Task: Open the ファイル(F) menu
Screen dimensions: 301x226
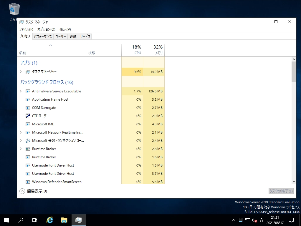Action: pos(26,29)
